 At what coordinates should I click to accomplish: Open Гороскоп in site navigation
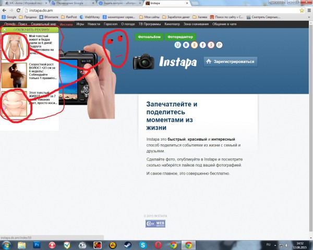click(111, 24)
